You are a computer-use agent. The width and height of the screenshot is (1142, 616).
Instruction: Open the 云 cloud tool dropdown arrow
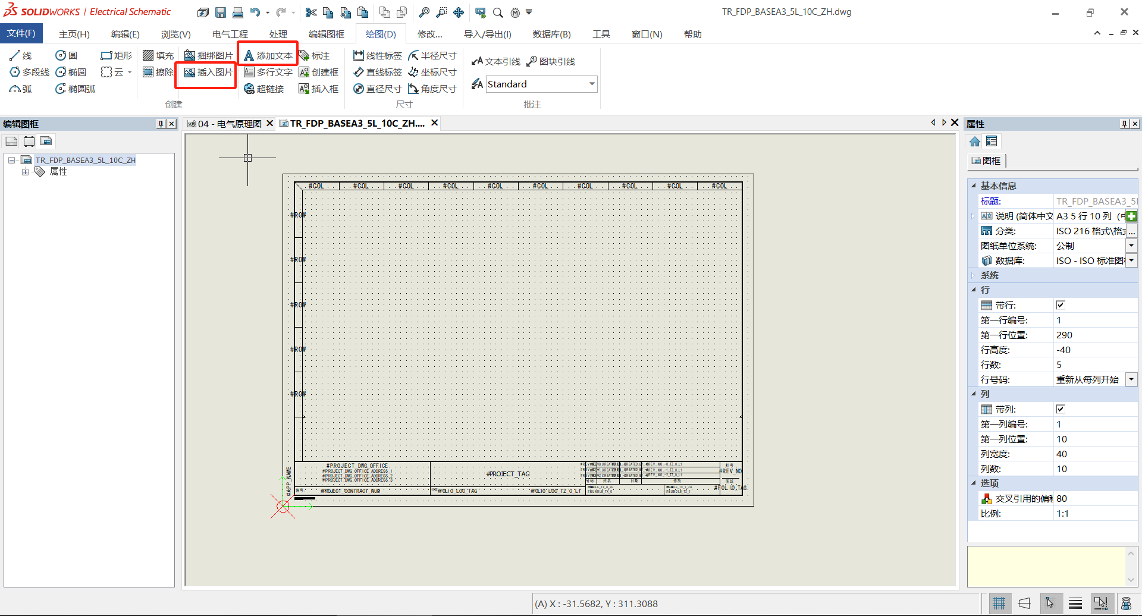130,72
